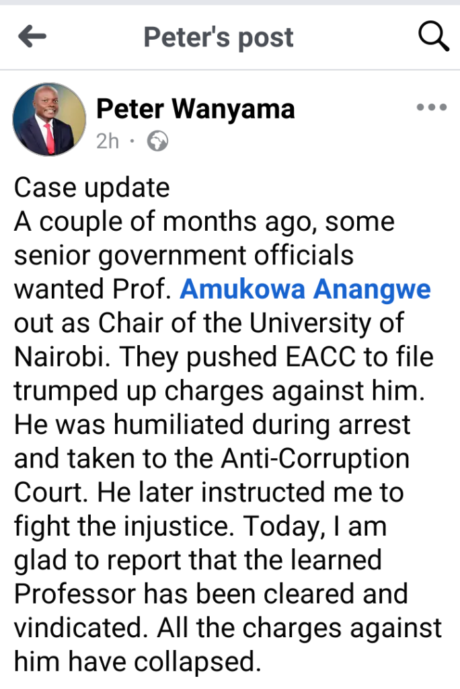Open the three-dot post options menu
The height and width of the screenshot is (689, 460).
point(431,107)
